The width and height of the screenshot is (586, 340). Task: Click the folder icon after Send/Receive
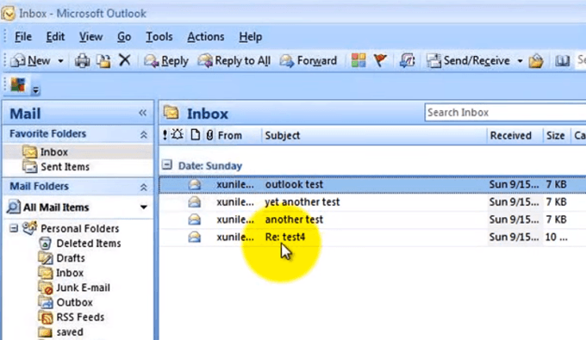pyautogui.click(x=535, y=60)
